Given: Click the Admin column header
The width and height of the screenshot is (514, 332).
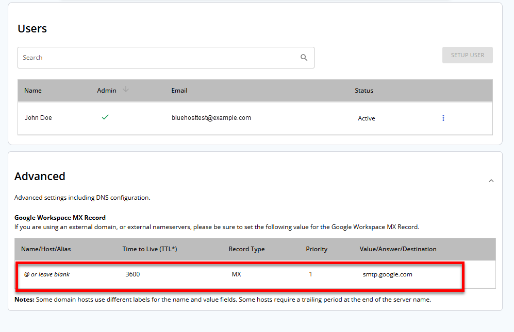Looking at the screenshot, I should [x=107, y=91].
